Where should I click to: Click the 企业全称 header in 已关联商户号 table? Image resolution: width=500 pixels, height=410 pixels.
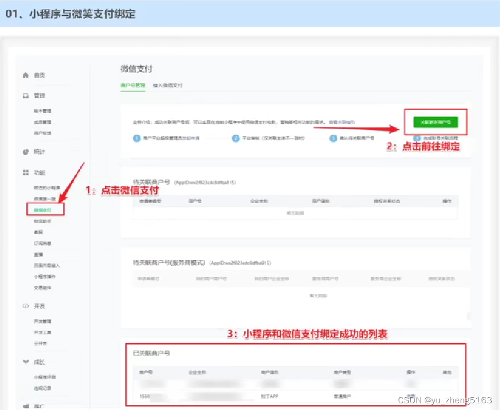tap(197, 372)
